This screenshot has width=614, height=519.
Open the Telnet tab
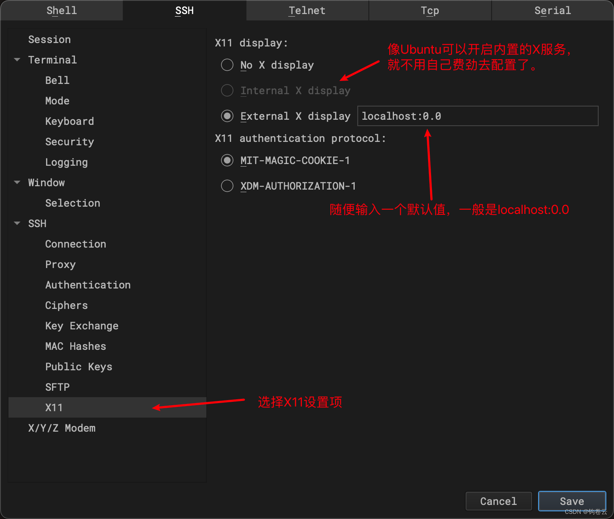307,11
